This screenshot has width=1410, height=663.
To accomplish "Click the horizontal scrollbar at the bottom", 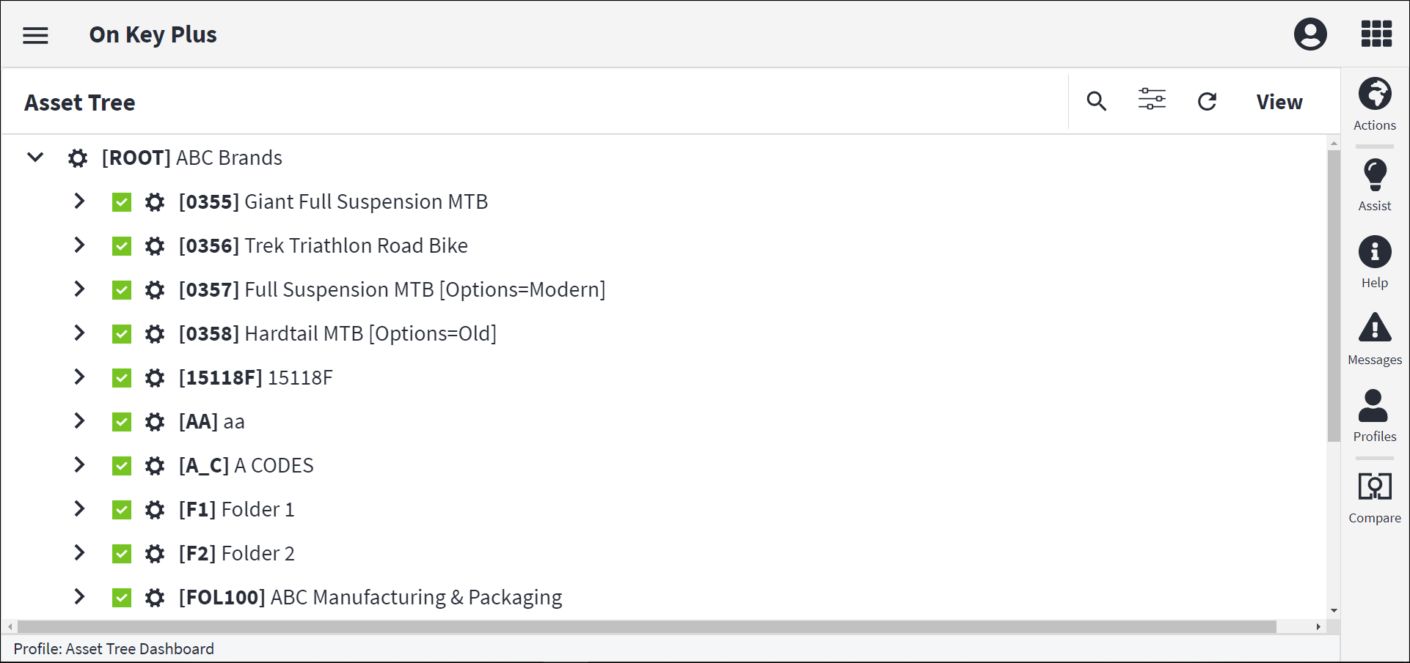I will pyautogui.click(x=646, y=627).
